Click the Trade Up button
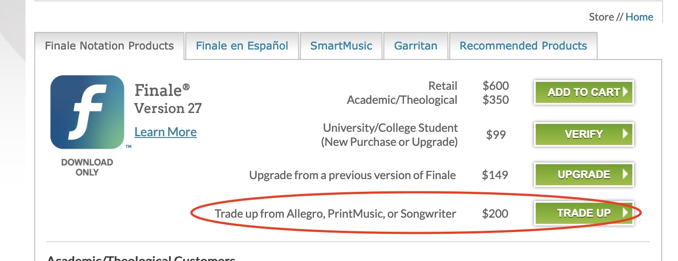Viewport: 678px width, 261px height. click(584, 213)
